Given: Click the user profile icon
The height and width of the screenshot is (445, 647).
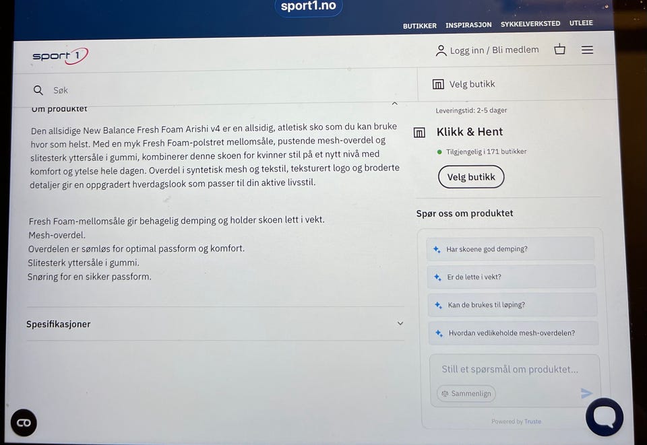Looking at the screenshot, I should [x=441, y=50].
